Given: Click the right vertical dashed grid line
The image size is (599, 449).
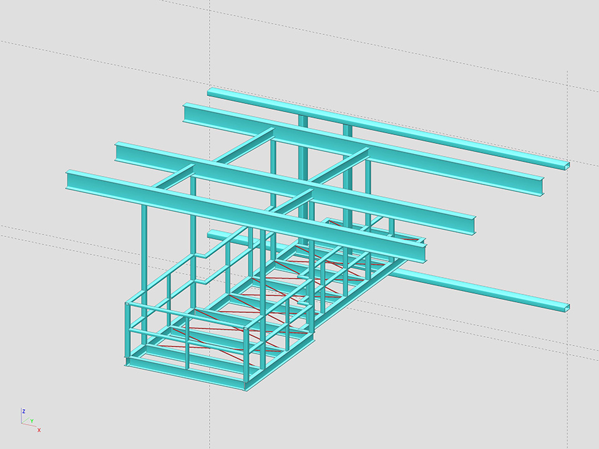Looking at the screenshot, I should 567,374.
